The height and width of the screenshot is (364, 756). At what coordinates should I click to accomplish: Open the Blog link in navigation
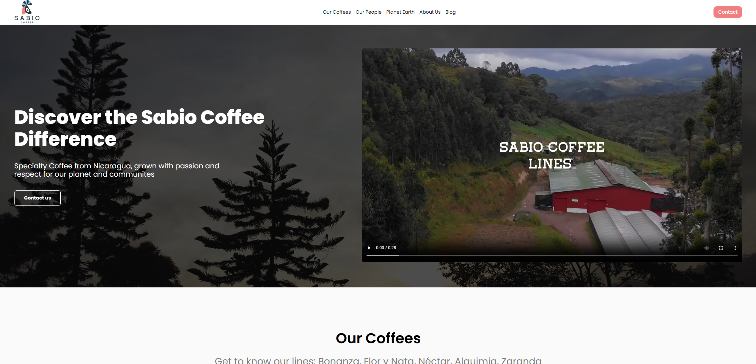pos(450,12)
